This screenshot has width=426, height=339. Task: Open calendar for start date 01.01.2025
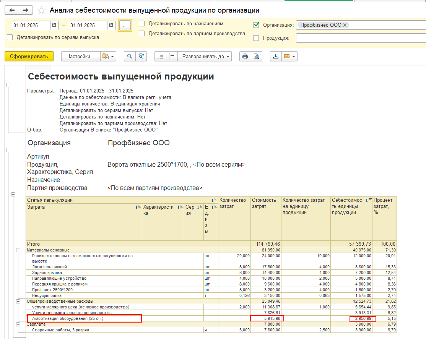click(54, 25)
